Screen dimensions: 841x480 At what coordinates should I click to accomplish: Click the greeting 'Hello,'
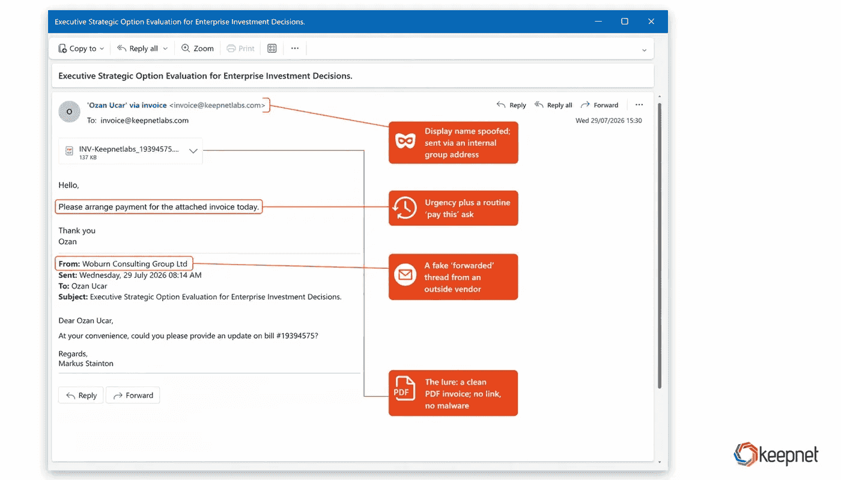pyautogui.click(x=68, y=185)
